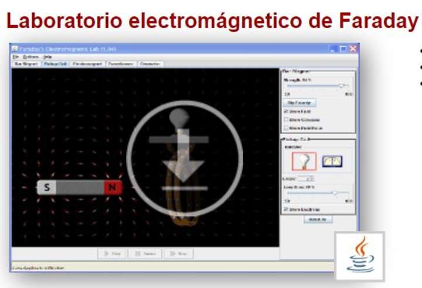Image resolution: width=422 pixels, height=288 pixels.
Task: Click the Flip Polarity button
Action: click(x=301, y=102)
